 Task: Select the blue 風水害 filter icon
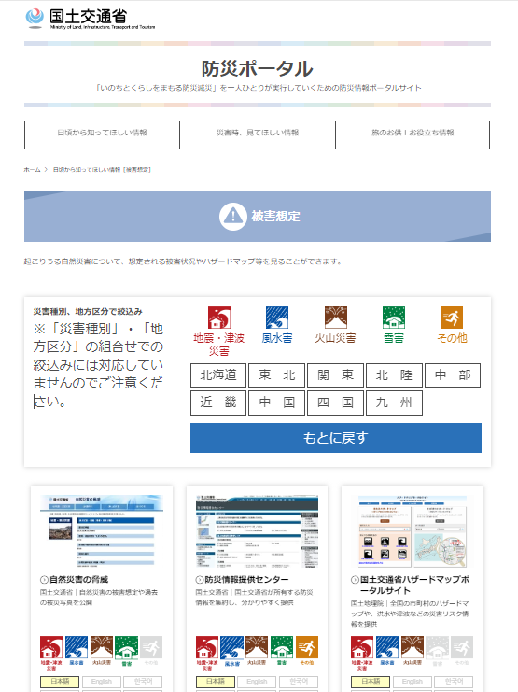click(277, 318)
